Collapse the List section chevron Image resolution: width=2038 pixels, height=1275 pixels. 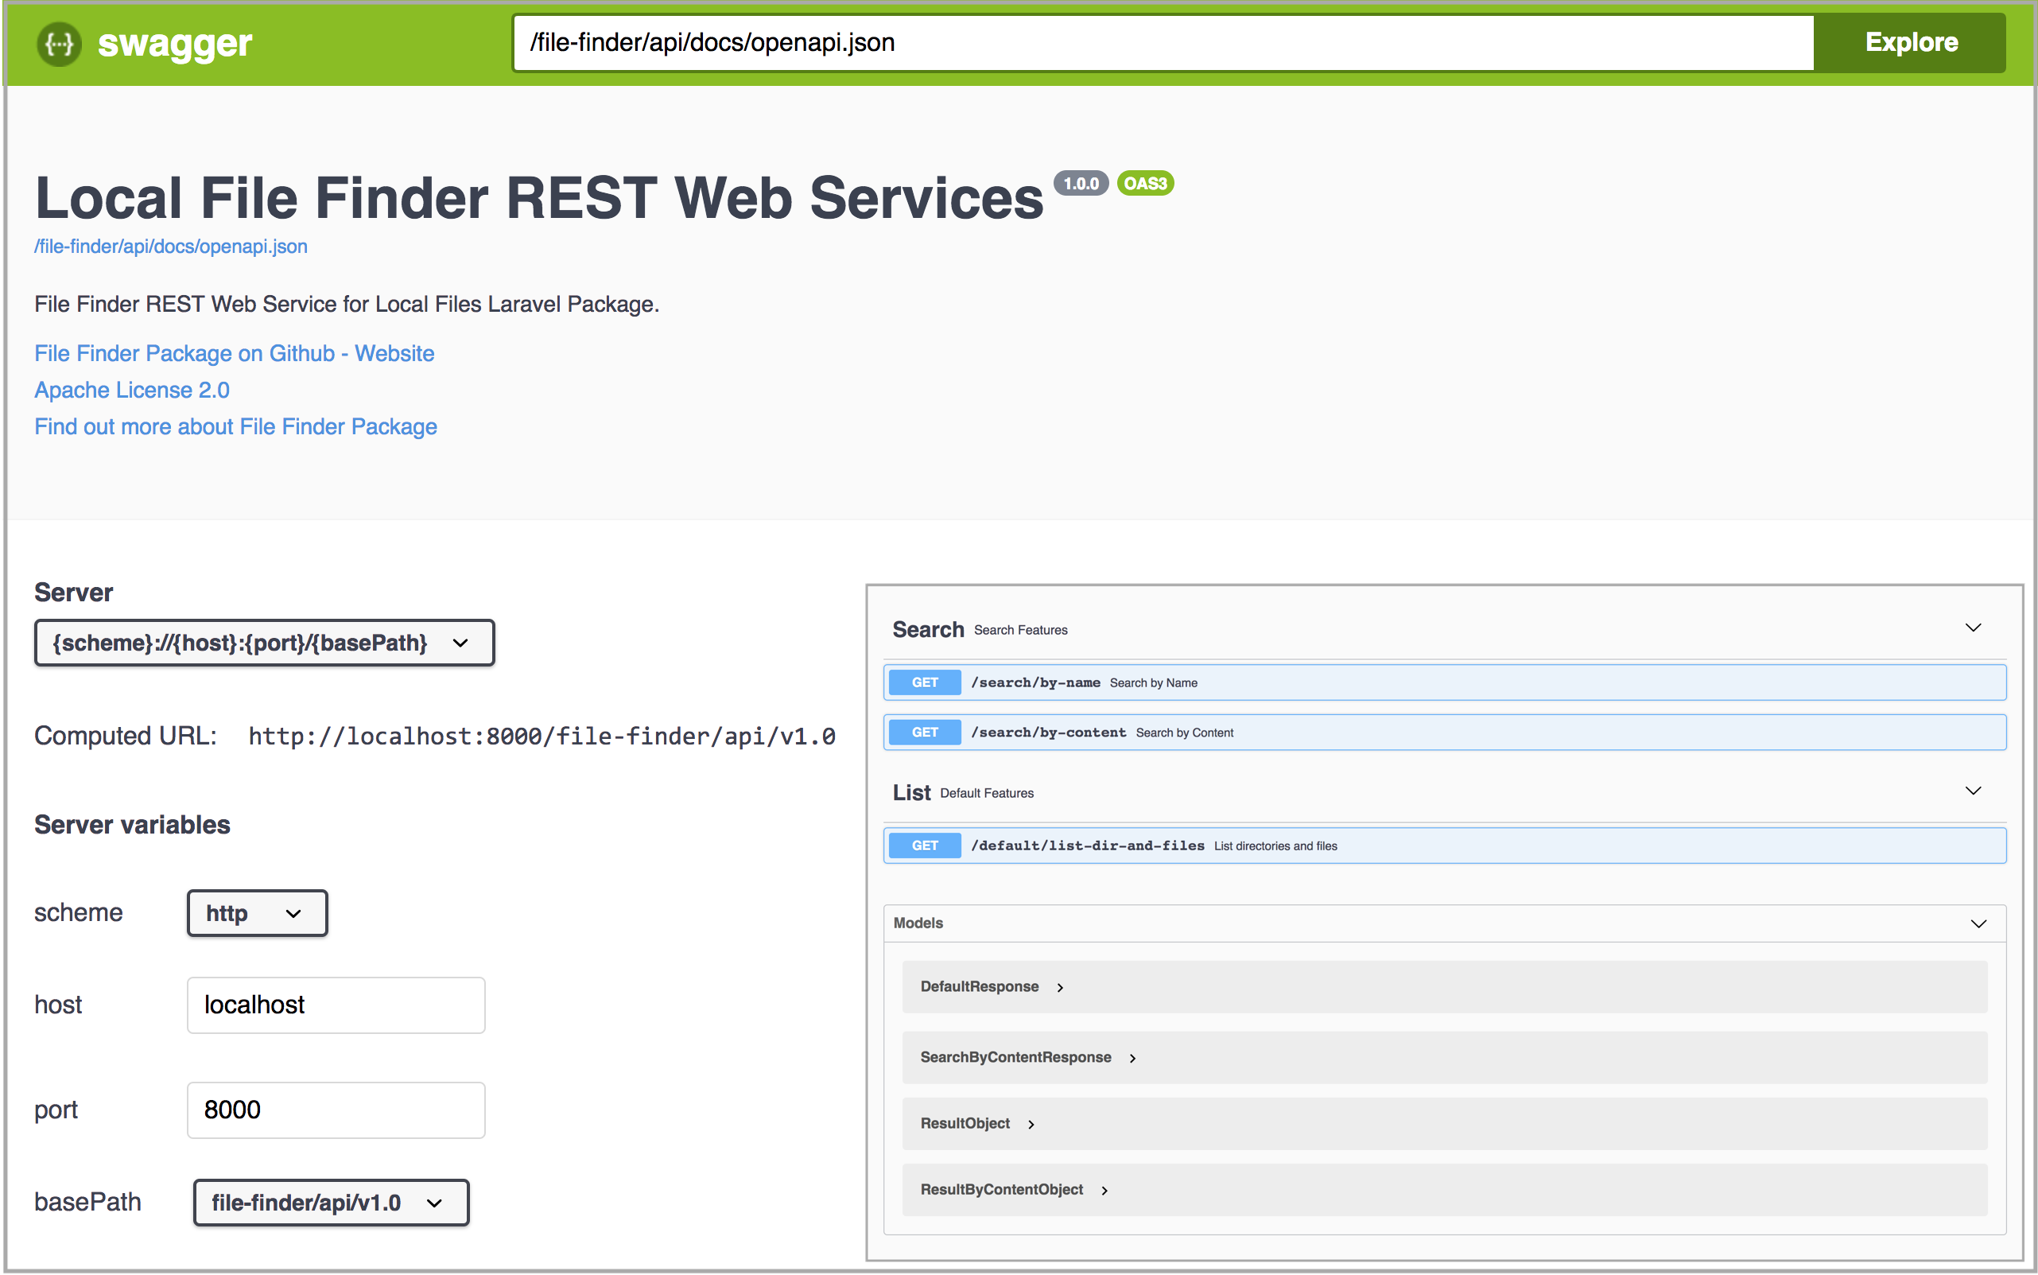coord(1972,791)
